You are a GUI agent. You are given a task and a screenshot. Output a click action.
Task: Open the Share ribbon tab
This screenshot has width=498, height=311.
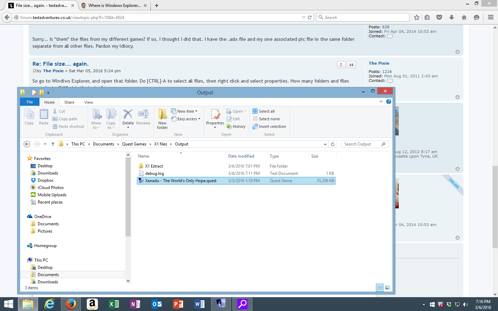(x=69, y=102)
